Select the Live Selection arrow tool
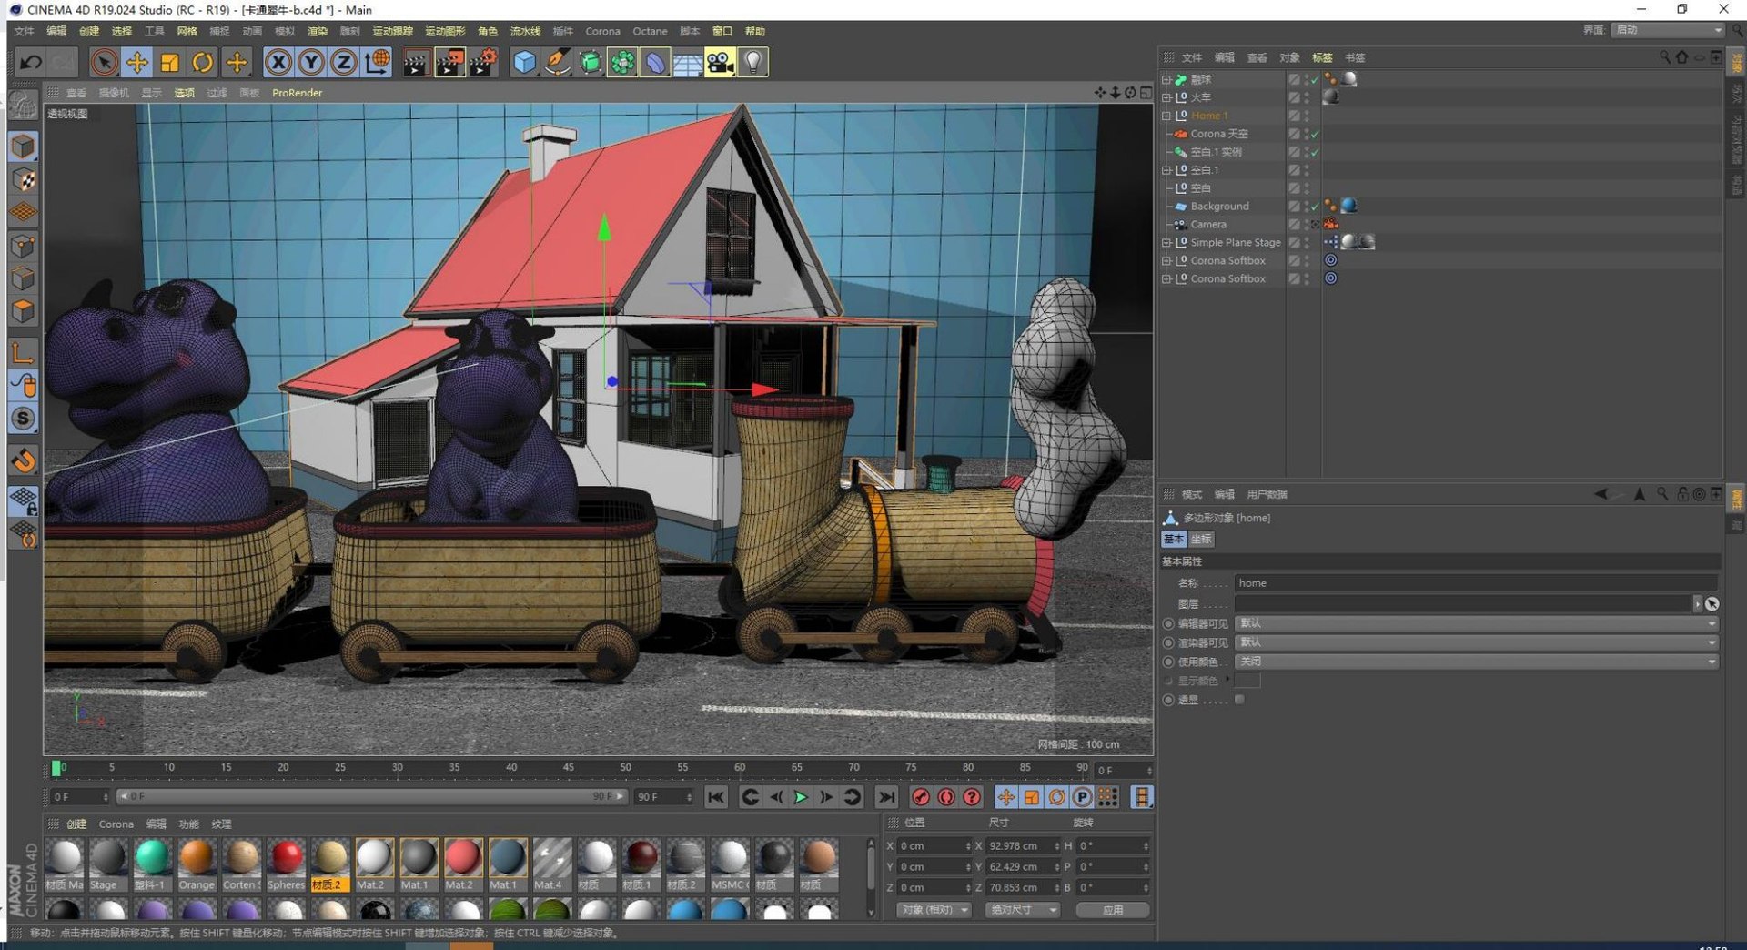 click(x=104, y=62)
